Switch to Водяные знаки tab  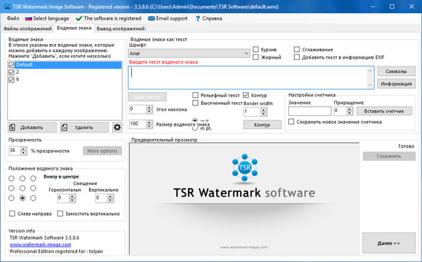point(75,28)
